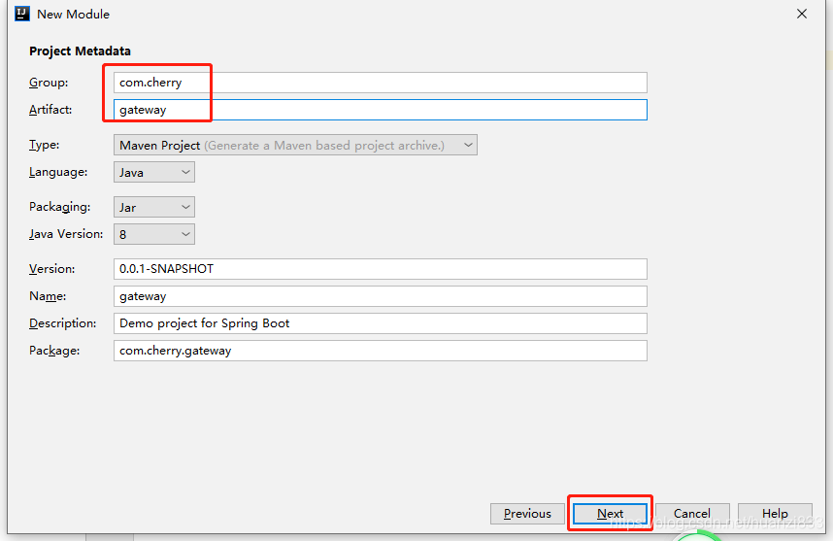833x541 pixels.
Task: Cancel the New Module wizard
Action: (x=692, y=514)
